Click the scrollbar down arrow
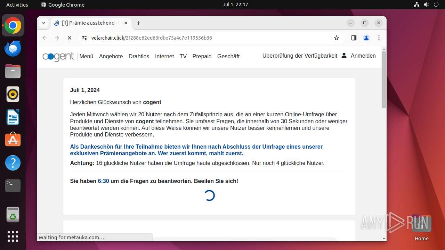445x250 pixels. 384,239
